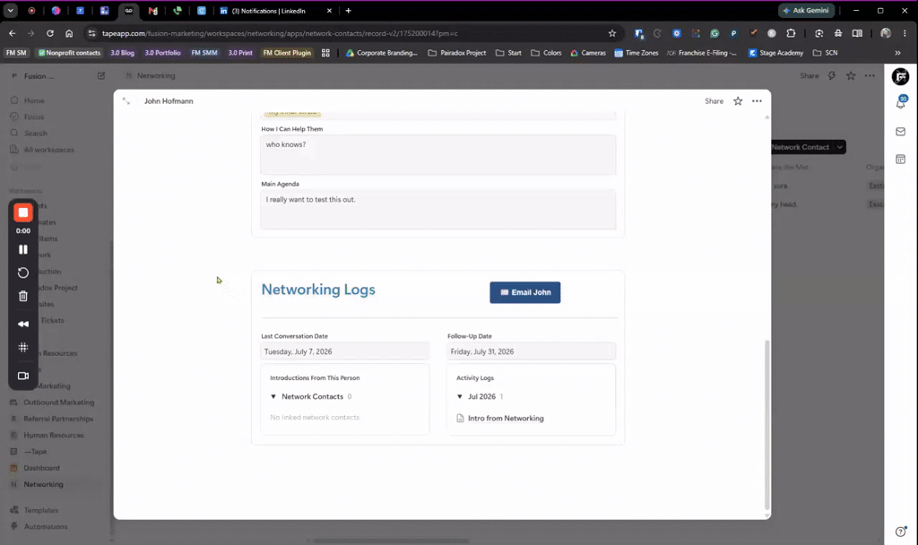Open Chrome's three-dot menu

click(905, 33)
